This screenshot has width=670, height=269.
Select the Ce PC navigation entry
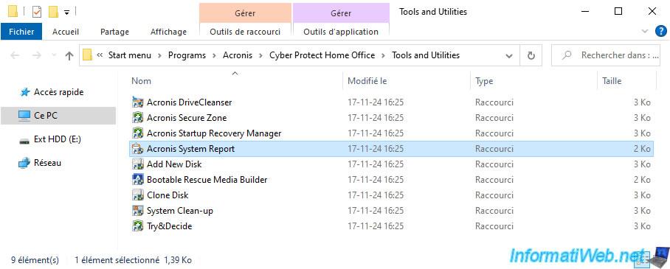(x=58, y=115)
